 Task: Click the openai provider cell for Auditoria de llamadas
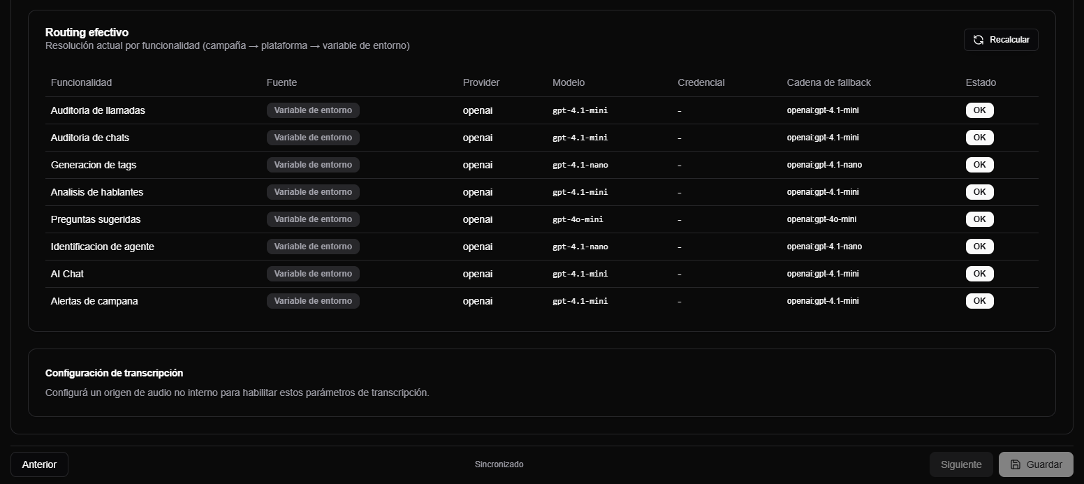point(478,110)
